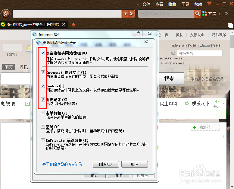This screenshot has height=189, width=234.
Task: Click the browser address bar field
Action: coord(67,14)
